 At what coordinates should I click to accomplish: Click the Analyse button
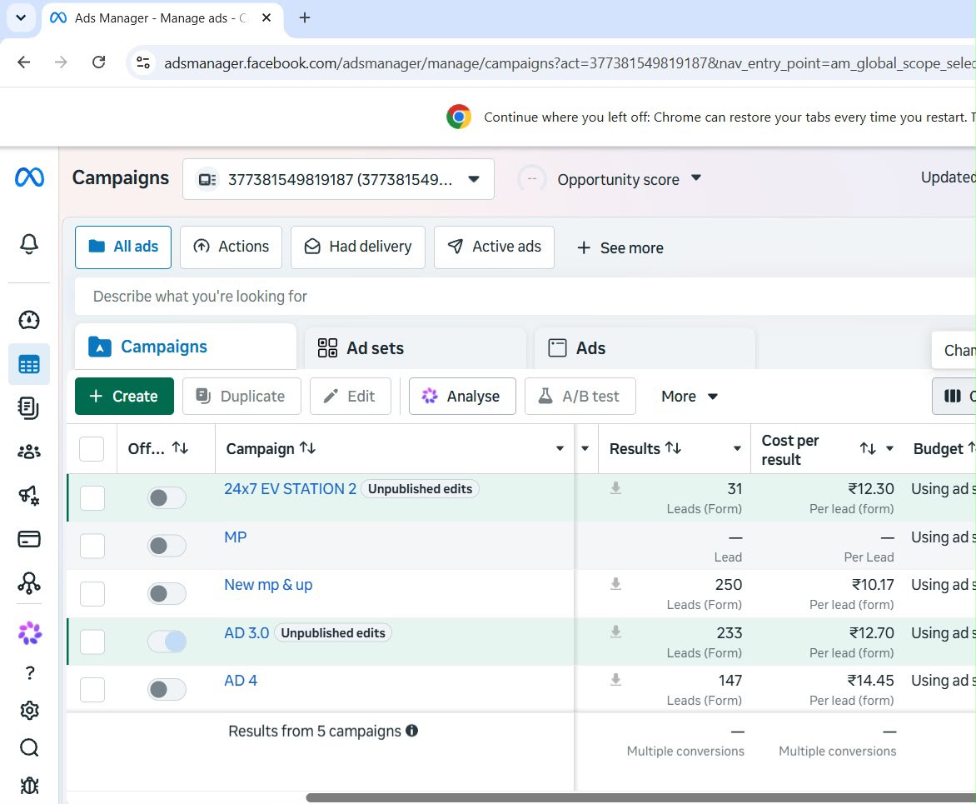[x=462, y=396]
